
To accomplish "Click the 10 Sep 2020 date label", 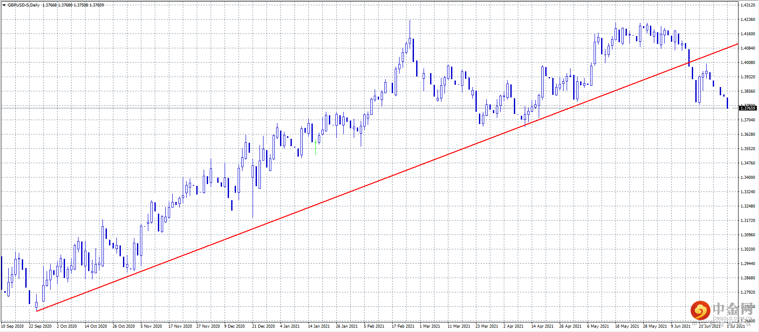I will pyautogui.click(x=12, y=326).
